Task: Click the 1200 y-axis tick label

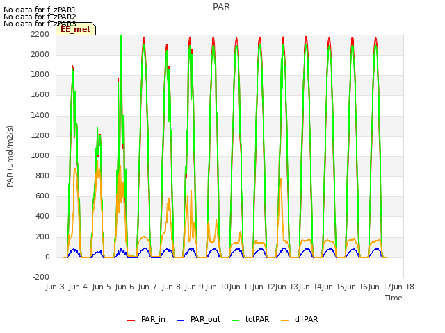Action: tap(40, 136)
